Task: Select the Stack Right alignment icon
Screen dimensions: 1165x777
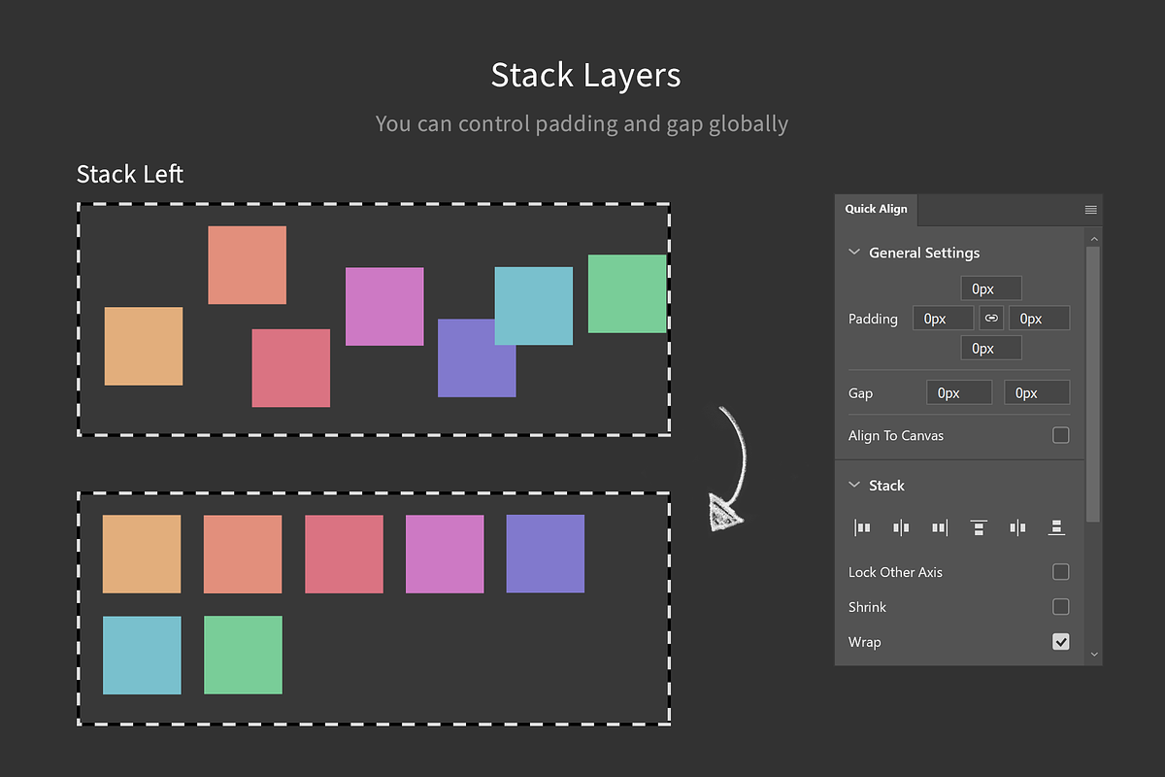Action: pyautogui.click(x=939, y=527)
